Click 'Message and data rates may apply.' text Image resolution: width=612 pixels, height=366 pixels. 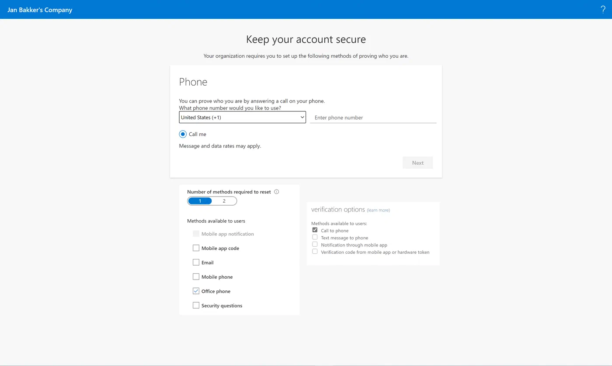[x=220, y=146]
